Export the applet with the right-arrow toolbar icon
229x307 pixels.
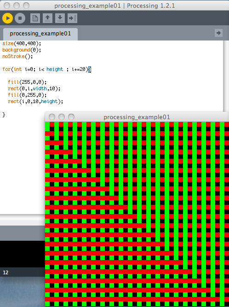[72, 18]
